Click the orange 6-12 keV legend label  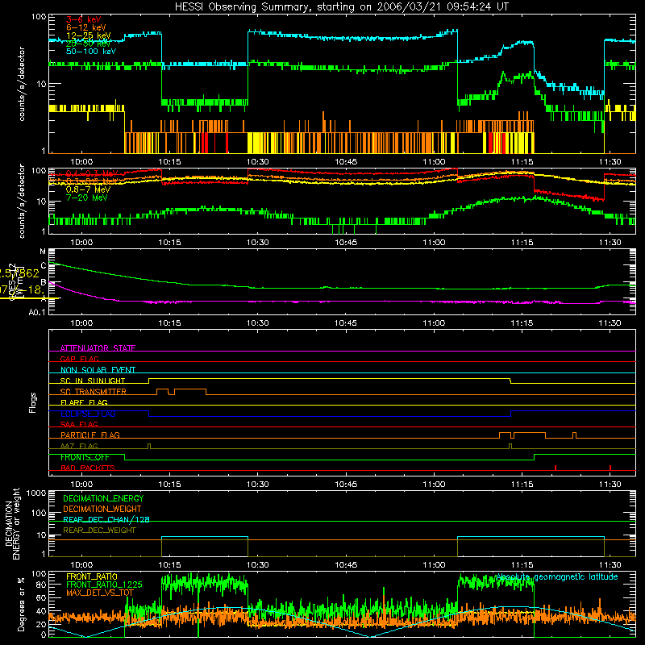click(86, 27)
